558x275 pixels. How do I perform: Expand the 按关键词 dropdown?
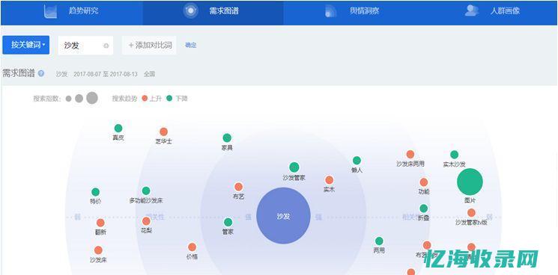coord(26,45)
